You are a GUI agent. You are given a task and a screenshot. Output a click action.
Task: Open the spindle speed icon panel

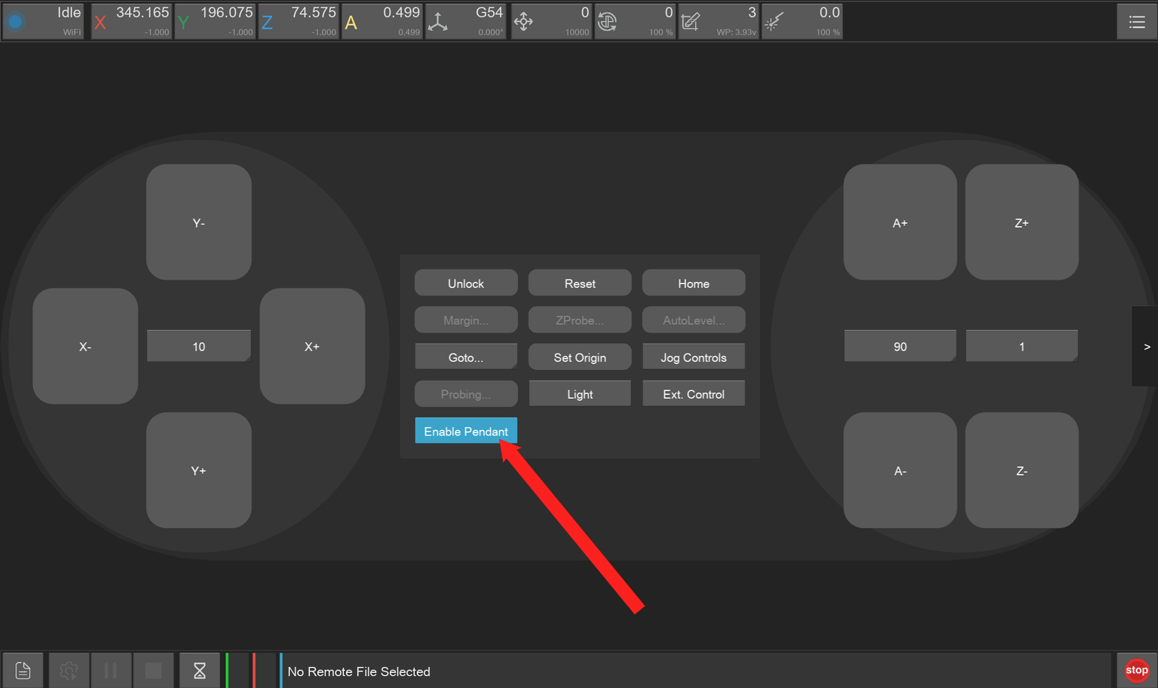point(608,22)
